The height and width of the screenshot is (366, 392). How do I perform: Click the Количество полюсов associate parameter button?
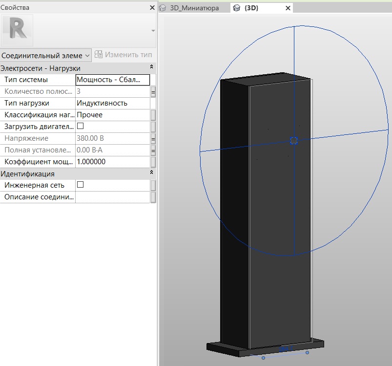click(153, 91)
